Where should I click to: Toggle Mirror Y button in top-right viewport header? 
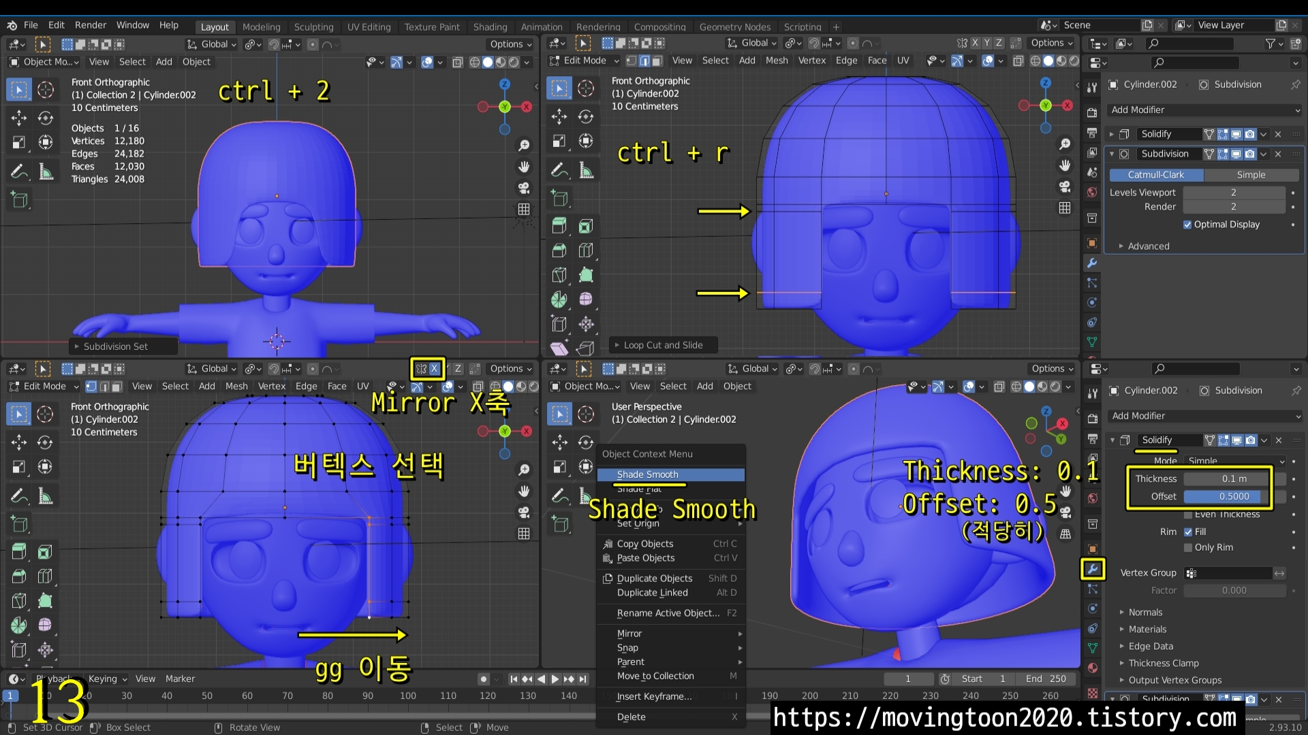pyautogui.click(x=987, y=43)
